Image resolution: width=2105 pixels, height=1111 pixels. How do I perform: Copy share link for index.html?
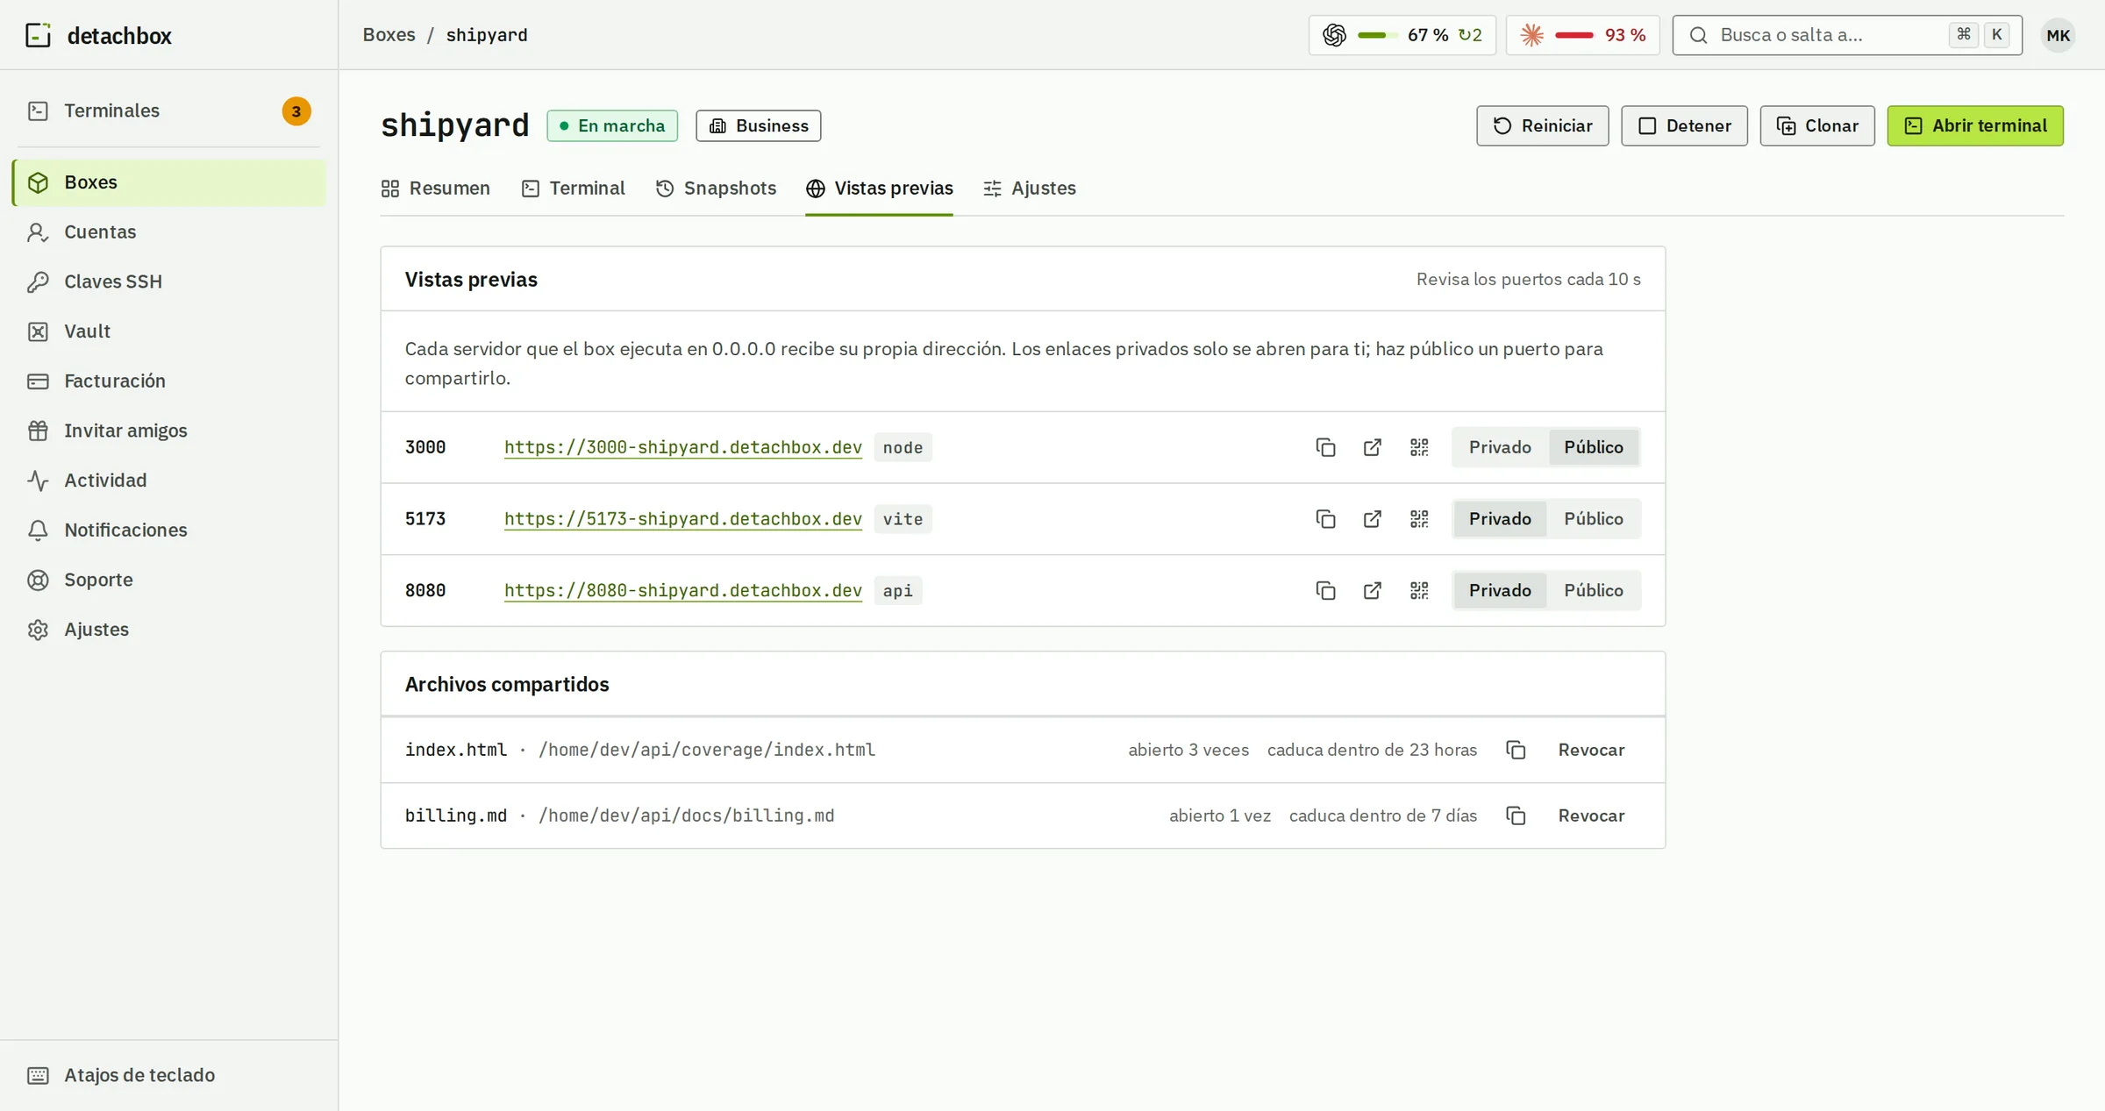pos(1516,750)
